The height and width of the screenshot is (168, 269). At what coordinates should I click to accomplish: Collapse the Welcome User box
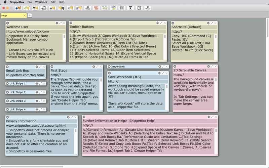click(x=61, y=23)
